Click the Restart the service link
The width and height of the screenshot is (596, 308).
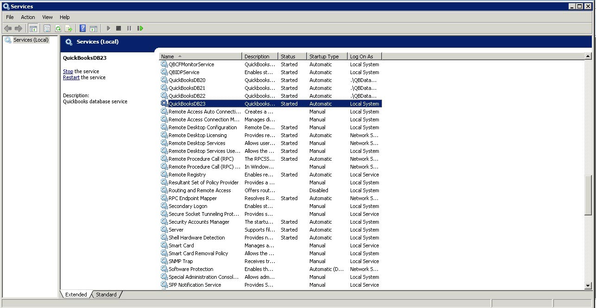[x=71, y=77]
